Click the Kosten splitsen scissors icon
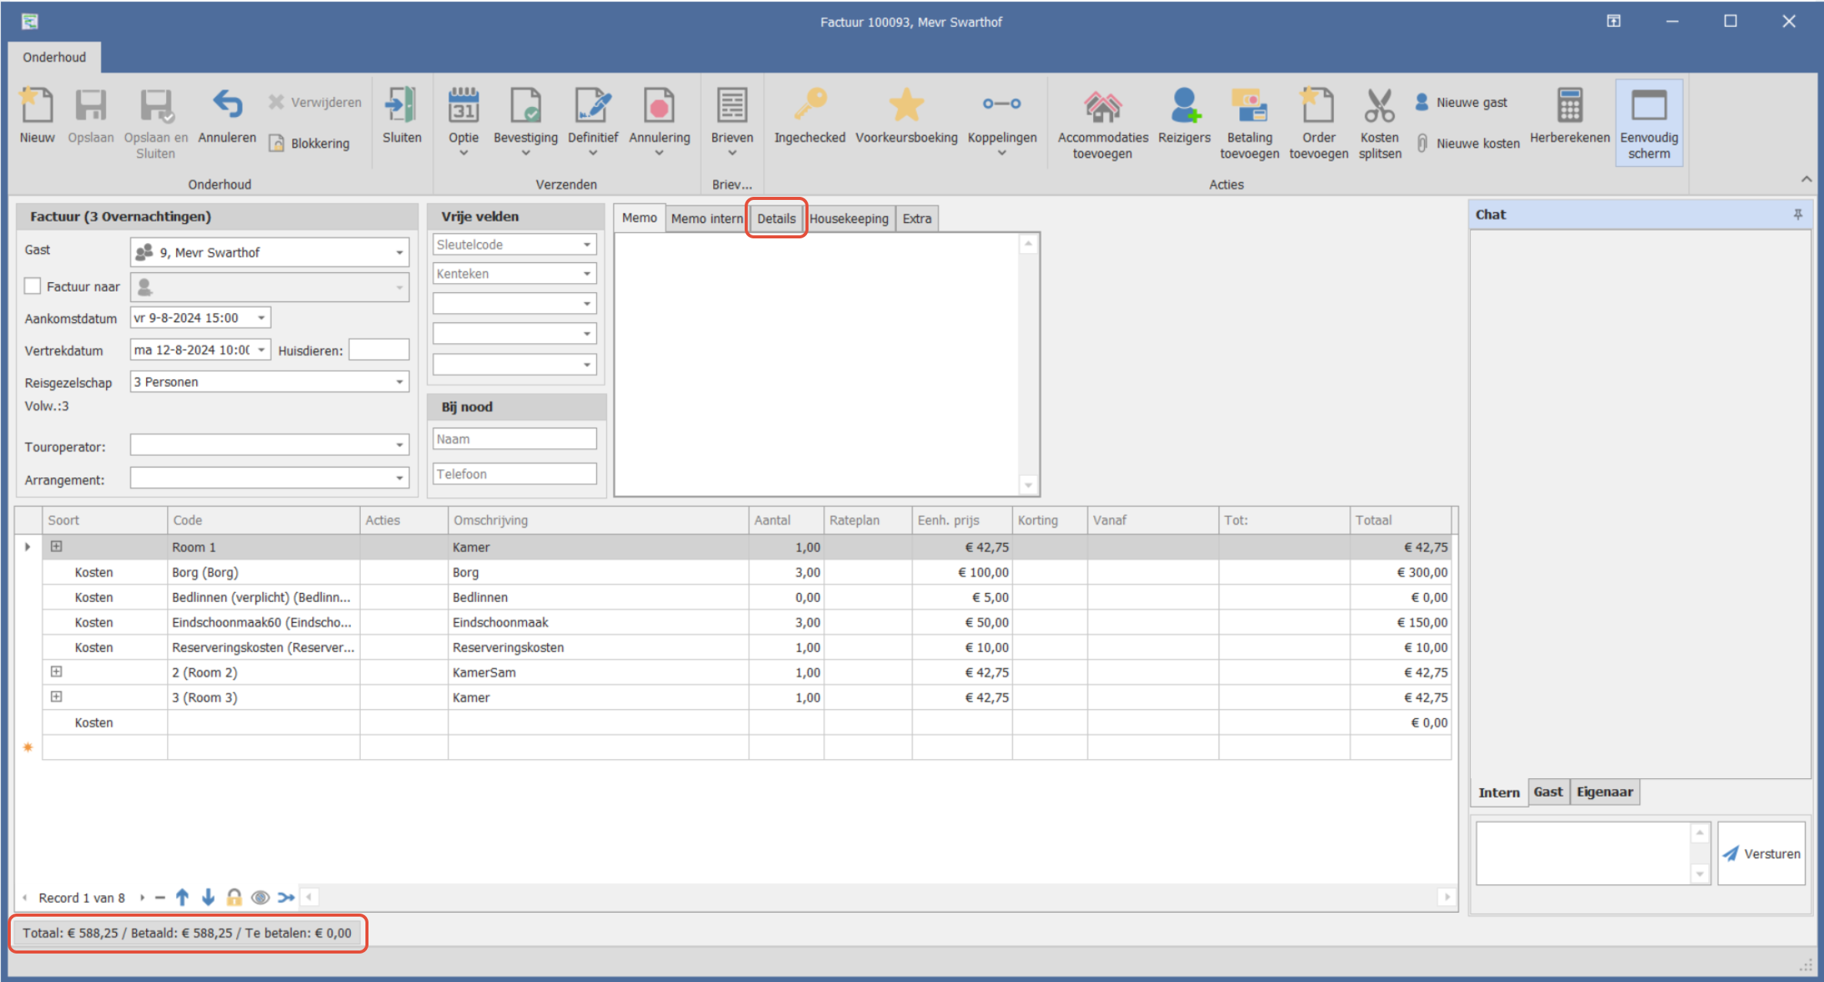The image size is (1824, 982). point(1379,107)
